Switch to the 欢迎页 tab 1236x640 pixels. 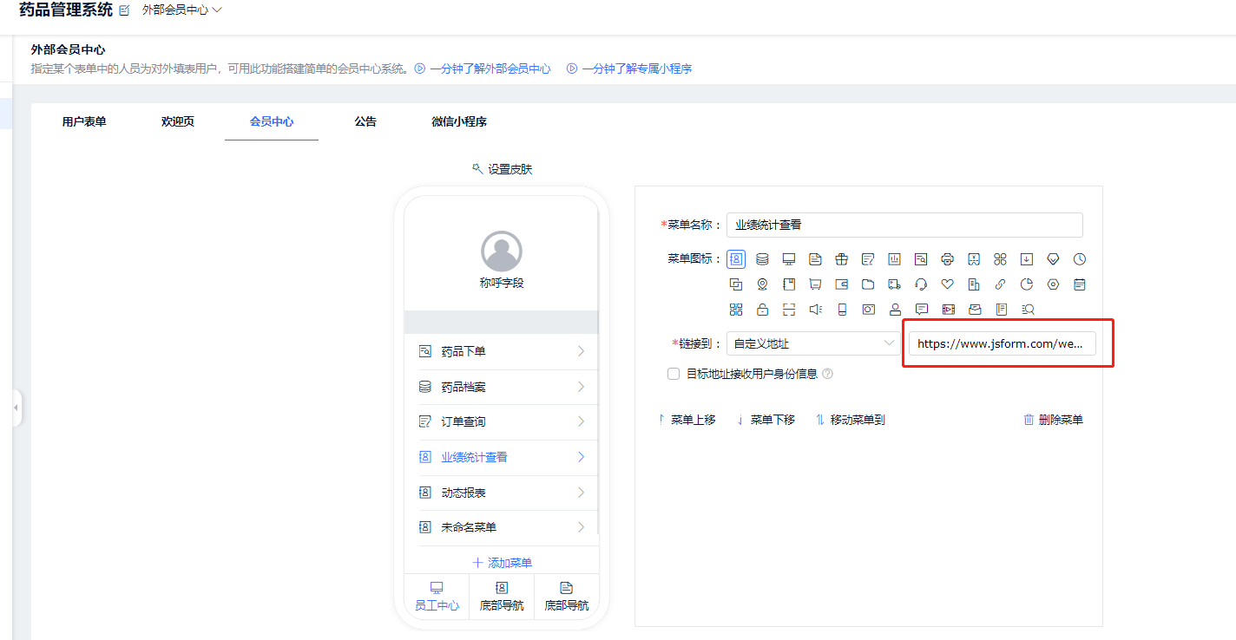tap(178, 121)
